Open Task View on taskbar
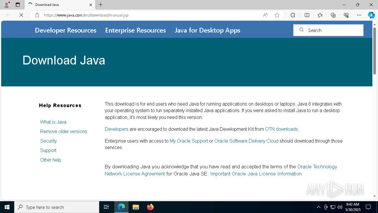The image size is (378, 213). (x=106, y=207)
